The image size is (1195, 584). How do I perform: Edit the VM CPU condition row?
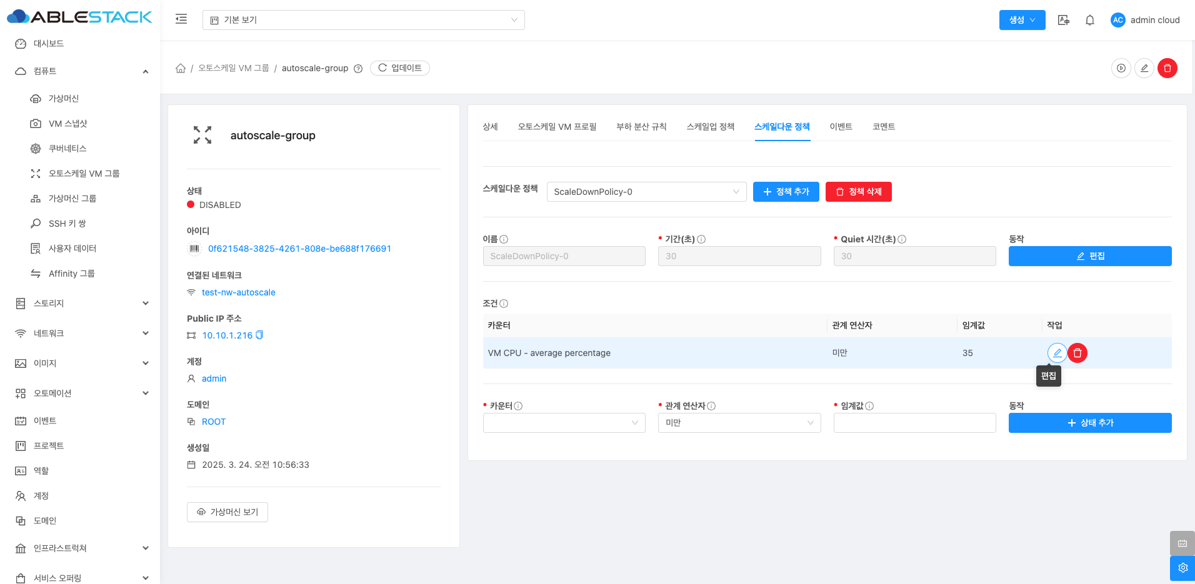1057,353
